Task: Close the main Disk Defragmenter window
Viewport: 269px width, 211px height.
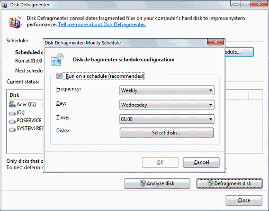Action: [259, 4]
